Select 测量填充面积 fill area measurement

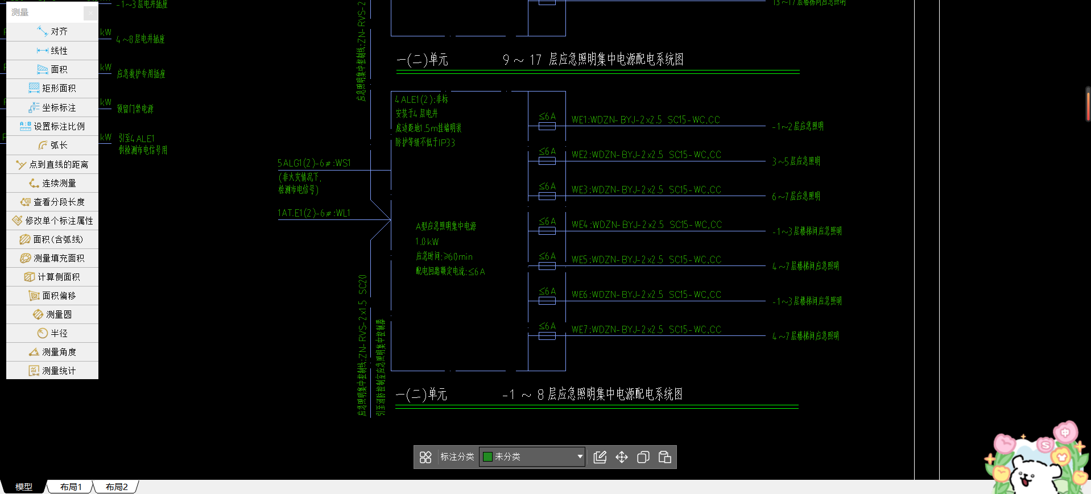click(52, 258)
